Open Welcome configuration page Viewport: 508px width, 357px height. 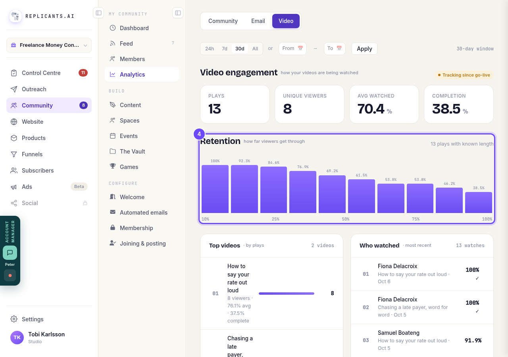point(142,197)
